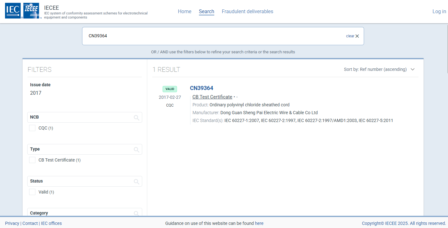Screen dimensions: 448x228
Task: Open the Fraudulent deliverables page
Action: click(x=247, y=12)
